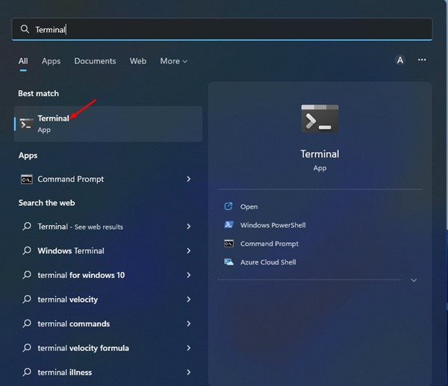Screen dimensions: 448x386
Task: Expand the chevron on the terminal velocity row without 'formula'
Action: (189, 299)
